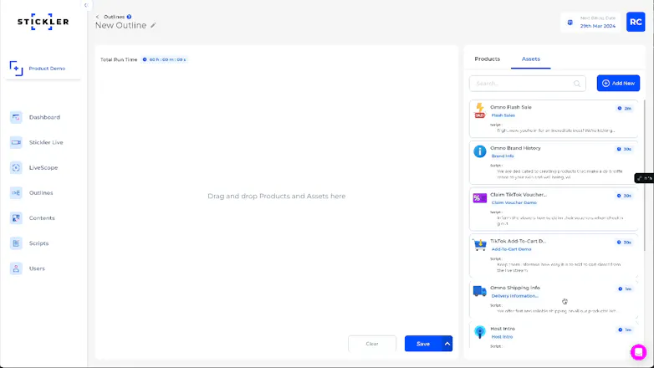Select TikTok Add-To-Cart cart icon
Screen dimensions: 654x368
(480, 244)
